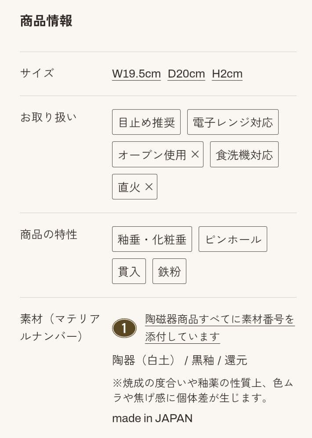Click the お取り扱い row label
The image size is (312, 438).
pyautogui.click(x=48, y=117)
